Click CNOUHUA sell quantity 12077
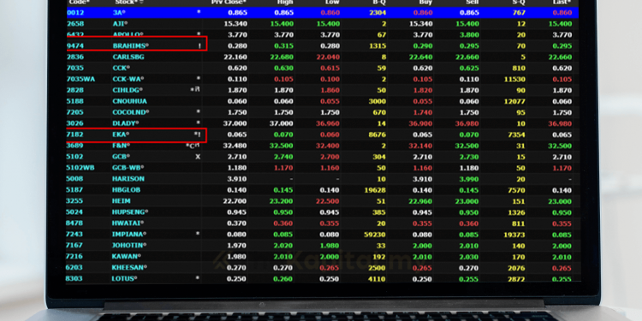Screen dimensions: 642x321 [x=514, y=101]
